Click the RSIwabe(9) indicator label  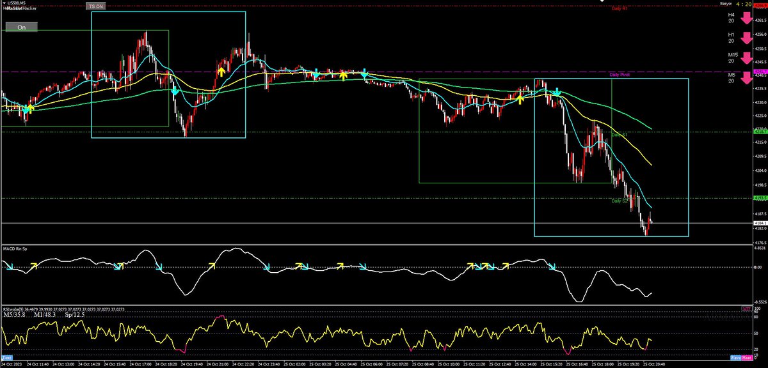[12, 309]
